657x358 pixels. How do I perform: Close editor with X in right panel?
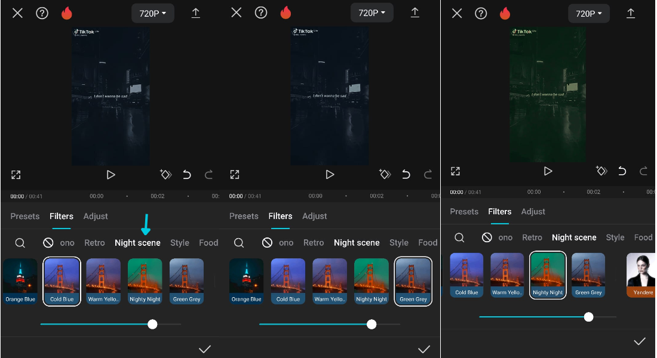pos(457,13)
